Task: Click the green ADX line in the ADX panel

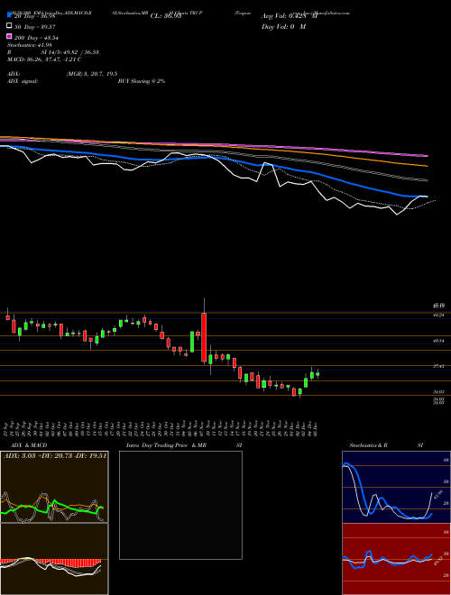Action: [52, 508]
